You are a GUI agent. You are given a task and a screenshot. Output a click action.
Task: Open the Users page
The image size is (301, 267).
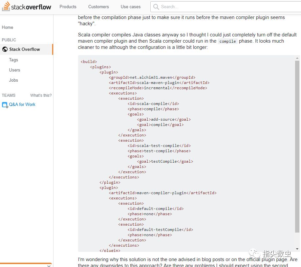point(14,70)
